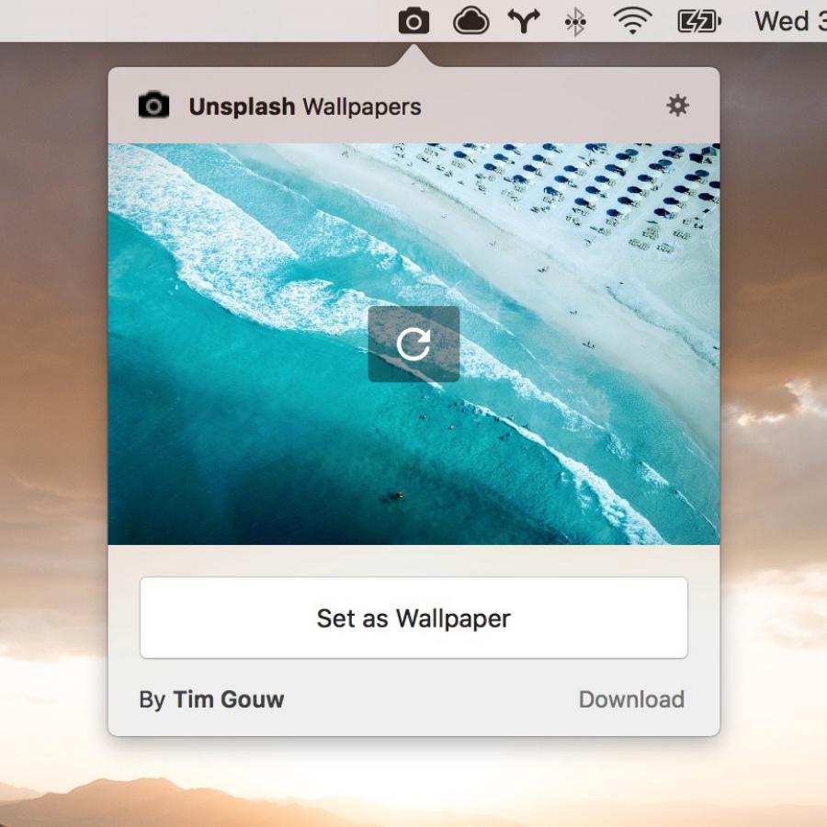This screenshot has width=827, height=827.
Task: Click the Wallpapers text in header
Action: (362, 107)
